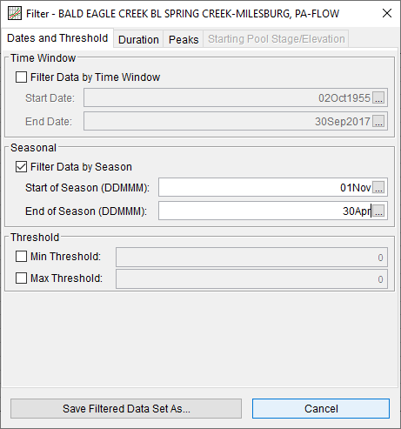
Task: Enable the Min Threshold checkbox
Action: click(21, 257)
